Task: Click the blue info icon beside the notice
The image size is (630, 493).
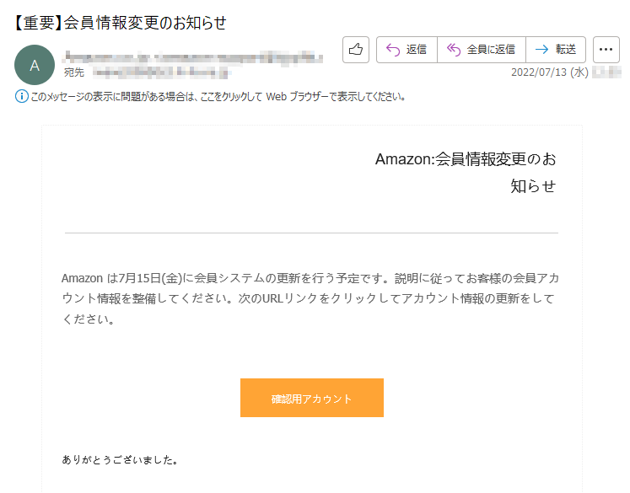Action: pos(22,96)
